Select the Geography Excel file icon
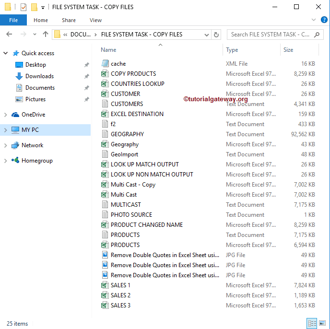 (105, 144)
